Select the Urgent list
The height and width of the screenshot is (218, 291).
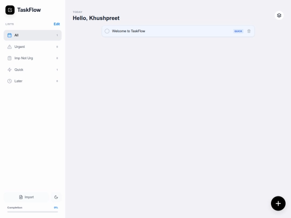tap(32, 47)
